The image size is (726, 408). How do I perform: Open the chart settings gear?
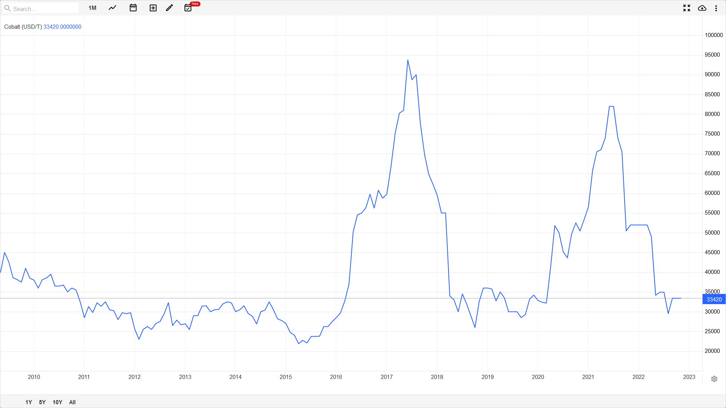[x=714, y=379]
